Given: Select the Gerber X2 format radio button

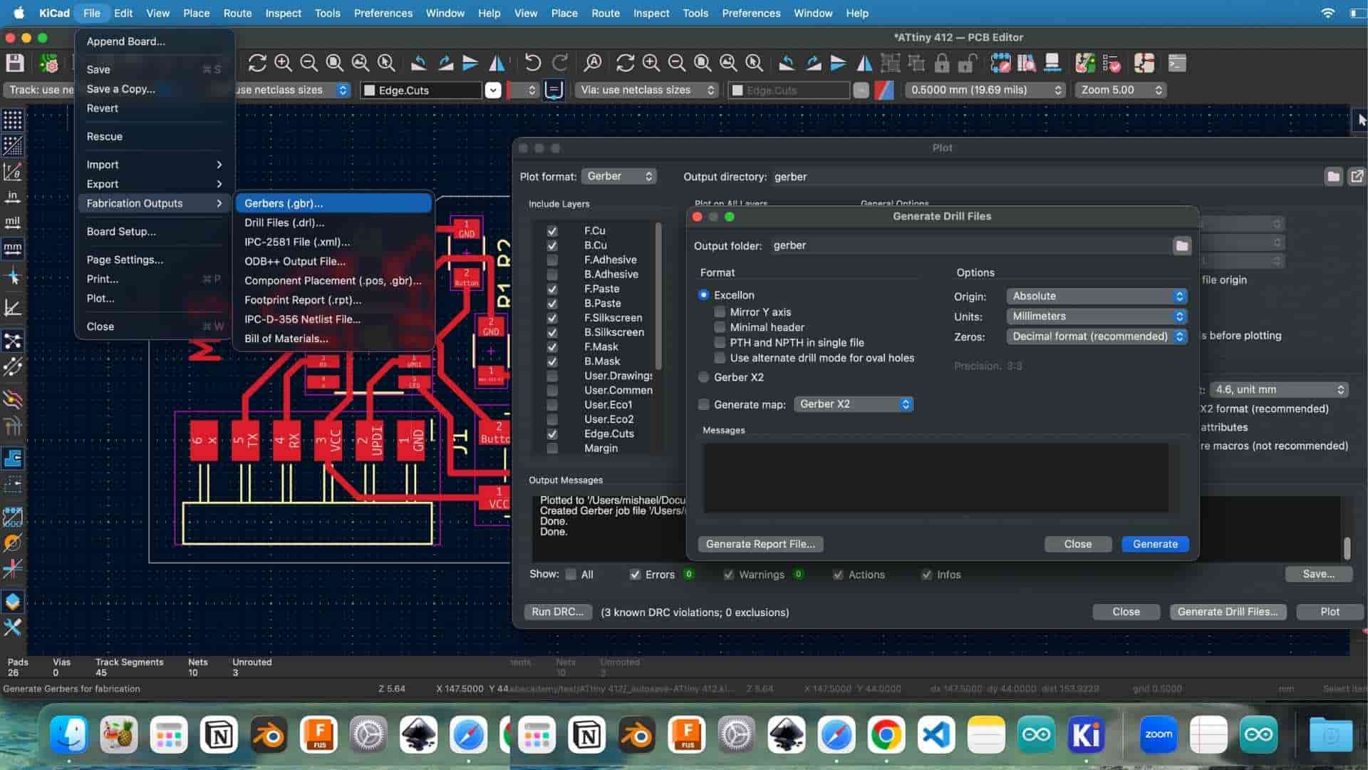Looking at the screenshot, I should coord(704,377).
